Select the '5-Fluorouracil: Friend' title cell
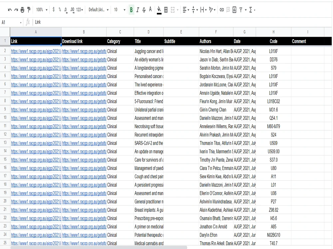Screen dimensions: 333x249 pos(149,101)
